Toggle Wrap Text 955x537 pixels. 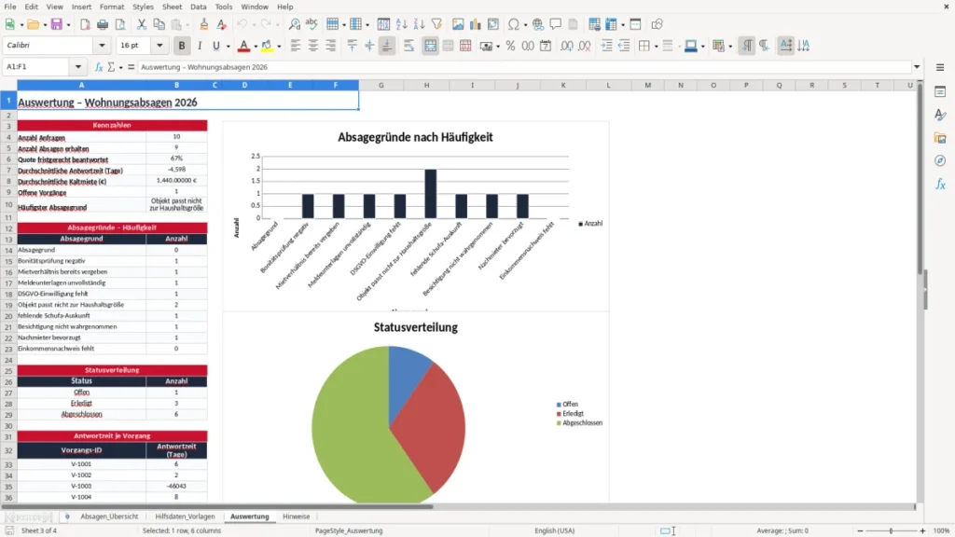click(408, 46)
